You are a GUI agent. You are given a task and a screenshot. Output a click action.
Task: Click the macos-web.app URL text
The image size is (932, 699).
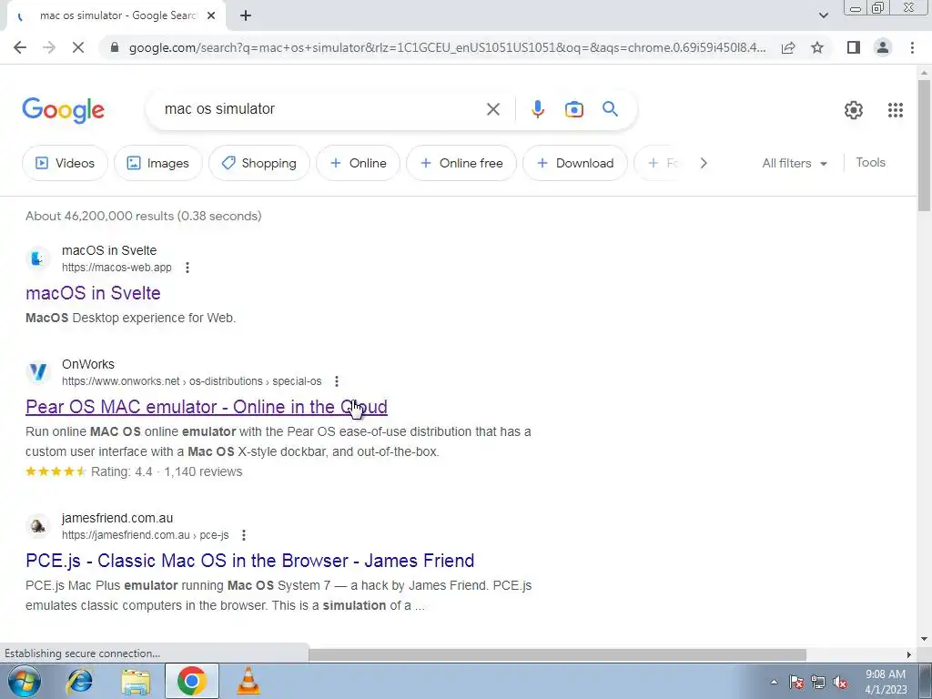click(x=116, y=268)
